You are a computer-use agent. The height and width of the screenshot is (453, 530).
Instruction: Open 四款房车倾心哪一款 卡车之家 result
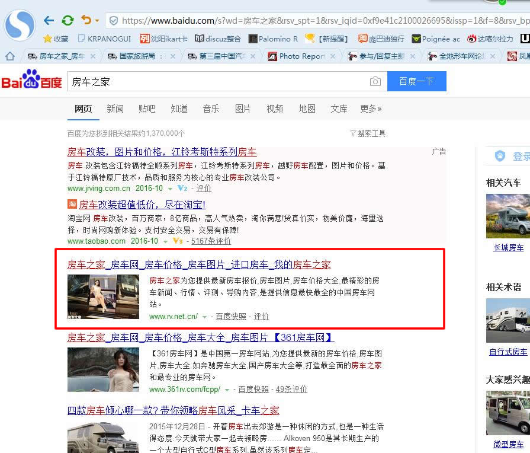click(174, 410)
